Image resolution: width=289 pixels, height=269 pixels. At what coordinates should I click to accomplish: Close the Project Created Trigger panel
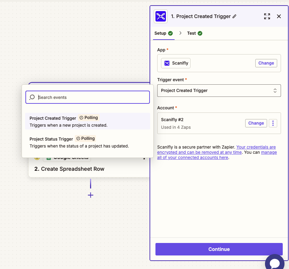[x=279, y=16]
